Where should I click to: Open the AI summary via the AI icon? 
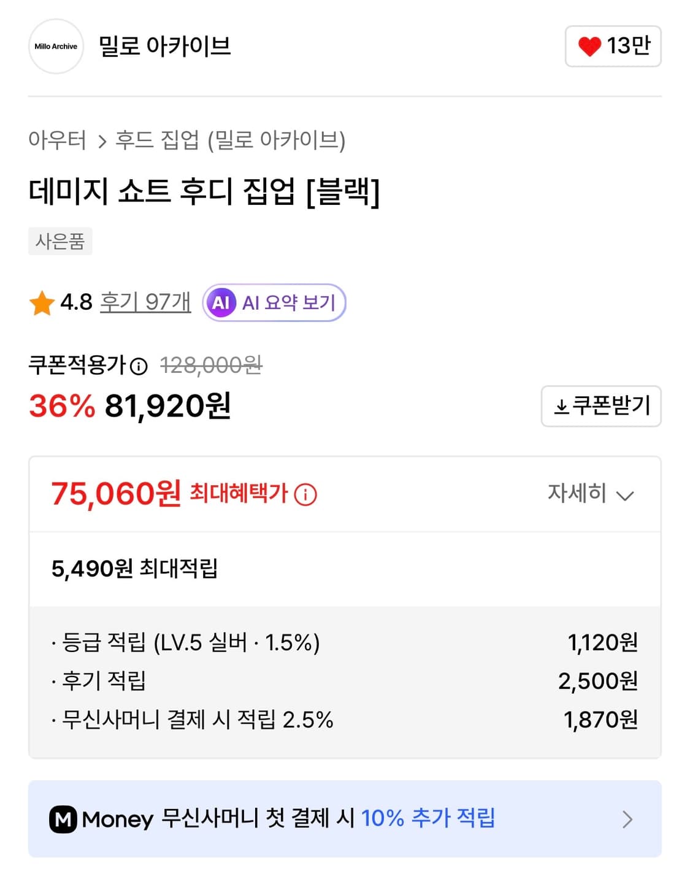point(222,302)
